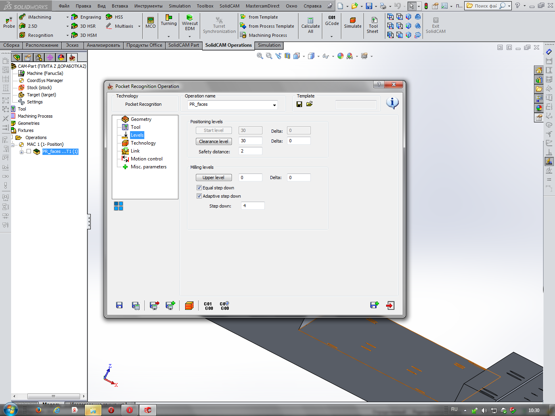Choose the 2.5D milling icon
The width and height of the screenshot is (555, 416).
[x=22, y=26]
